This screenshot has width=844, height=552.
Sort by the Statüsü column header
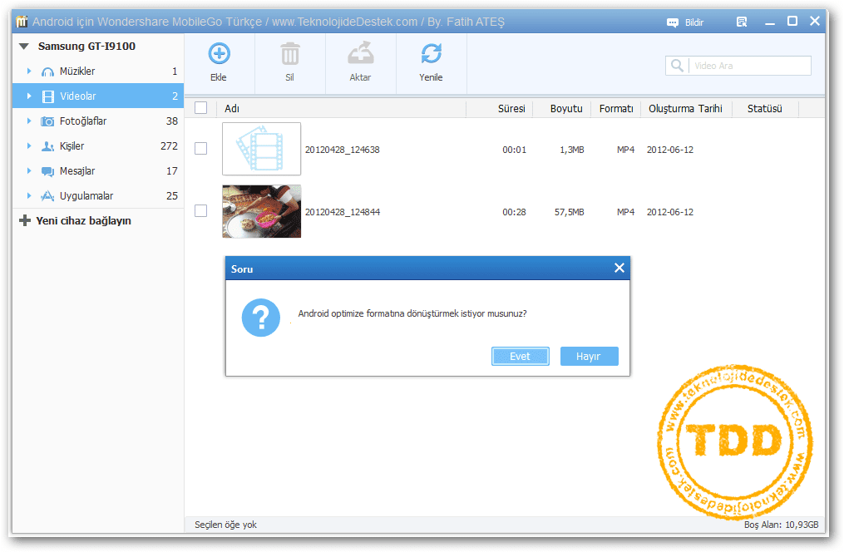(x=765, y=109)
